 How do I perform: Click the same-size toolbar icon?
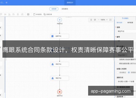pos(22,14)
